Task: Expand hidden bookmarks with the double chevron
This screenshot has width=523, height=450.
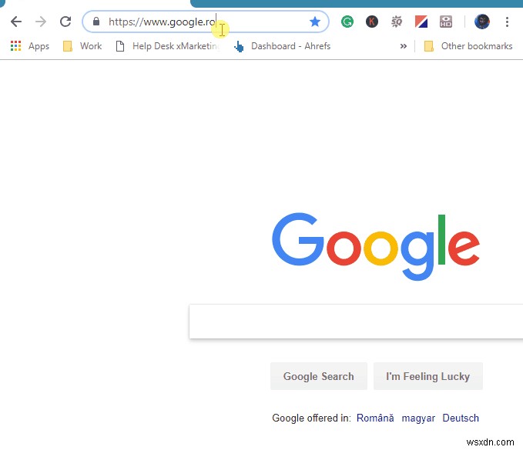Action: (x=404, y=46)
